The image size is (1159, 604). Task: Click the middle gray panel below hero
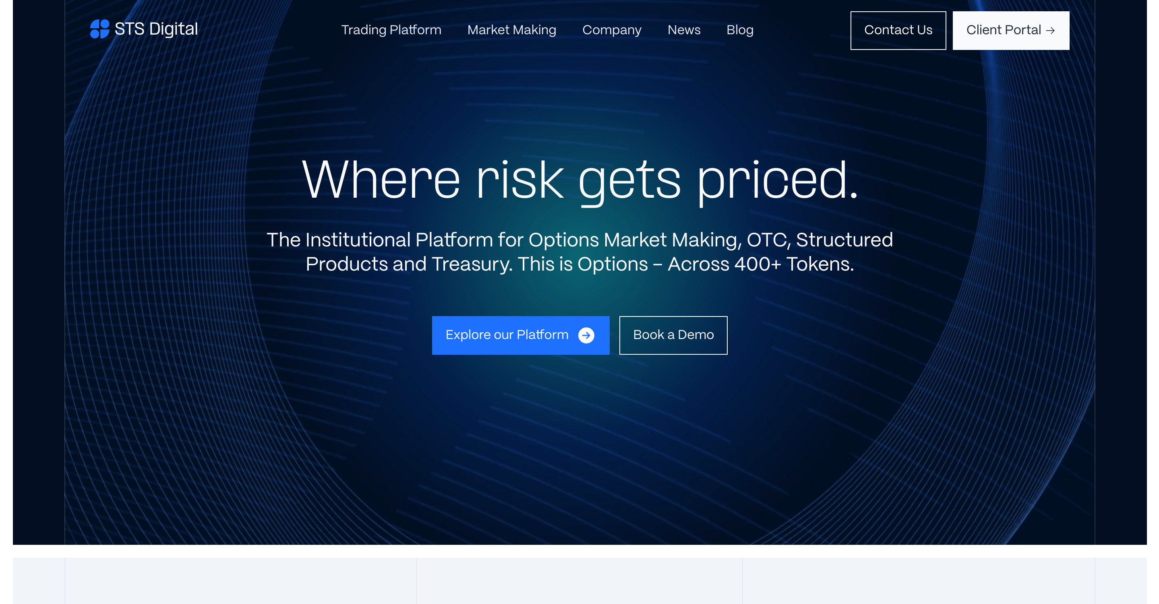click(579, 581)
